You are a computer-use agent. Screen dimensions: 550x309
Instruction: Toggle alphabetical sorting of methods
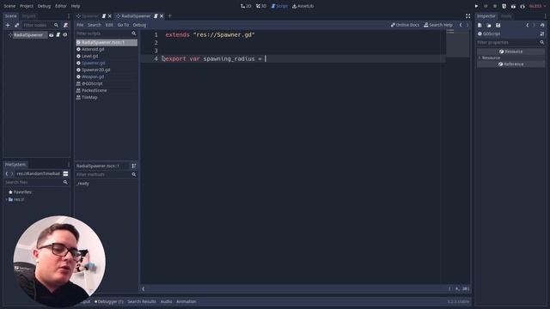click(x=134, y=166)
